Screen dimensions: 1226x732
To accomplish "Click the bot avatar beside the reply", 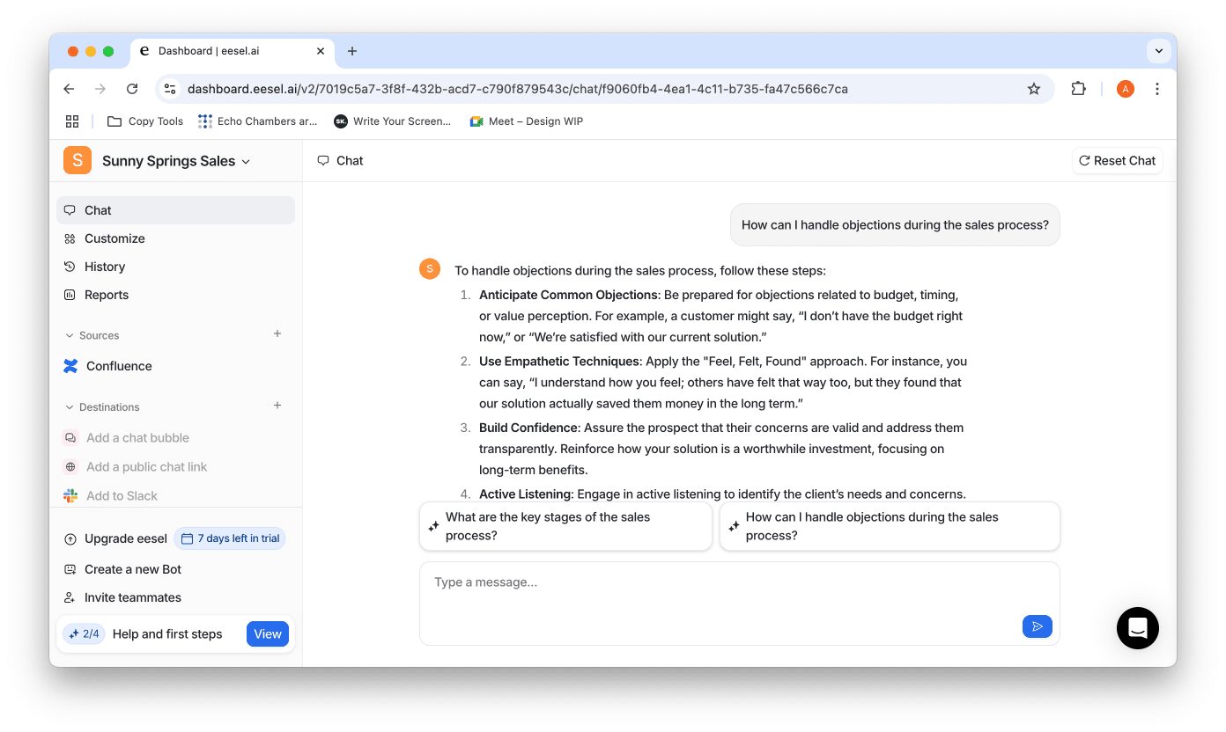I will (x=430, y=269).
